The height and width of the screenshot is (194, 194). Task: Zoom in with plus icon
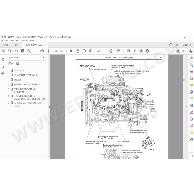[91, 51]
